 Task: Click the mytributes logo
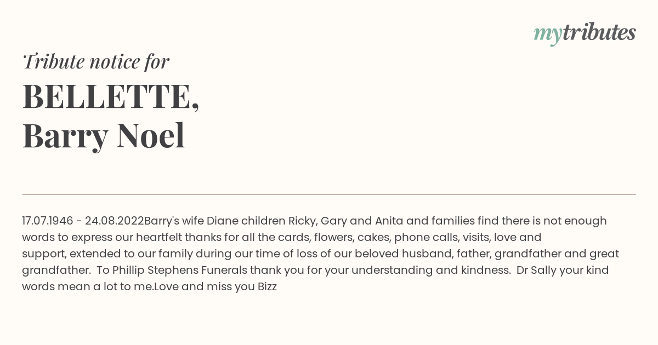pos(585,33)
